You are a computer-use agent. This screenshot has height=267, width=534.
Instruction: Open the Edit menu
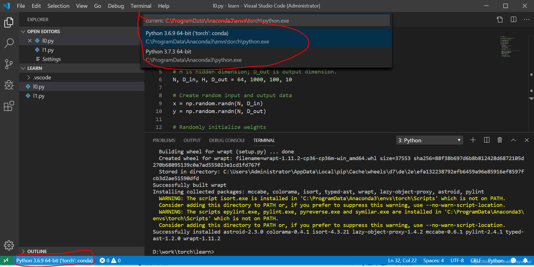pos(36,6)
